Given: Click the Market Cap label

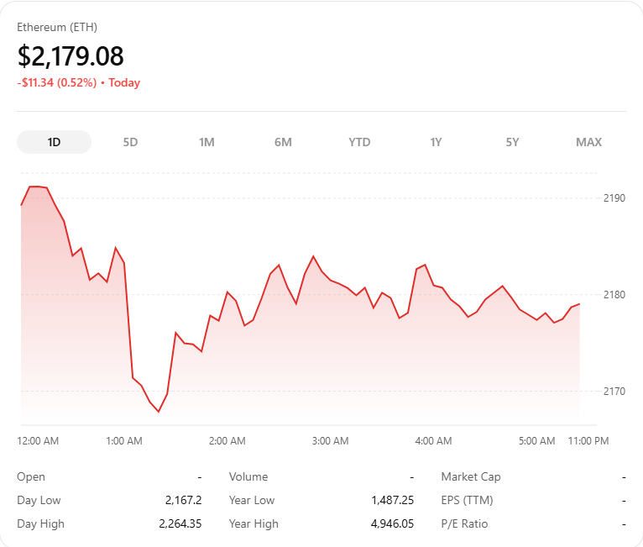Looking at the screenshot, I should pyautogui.click(x=471, y=476).
